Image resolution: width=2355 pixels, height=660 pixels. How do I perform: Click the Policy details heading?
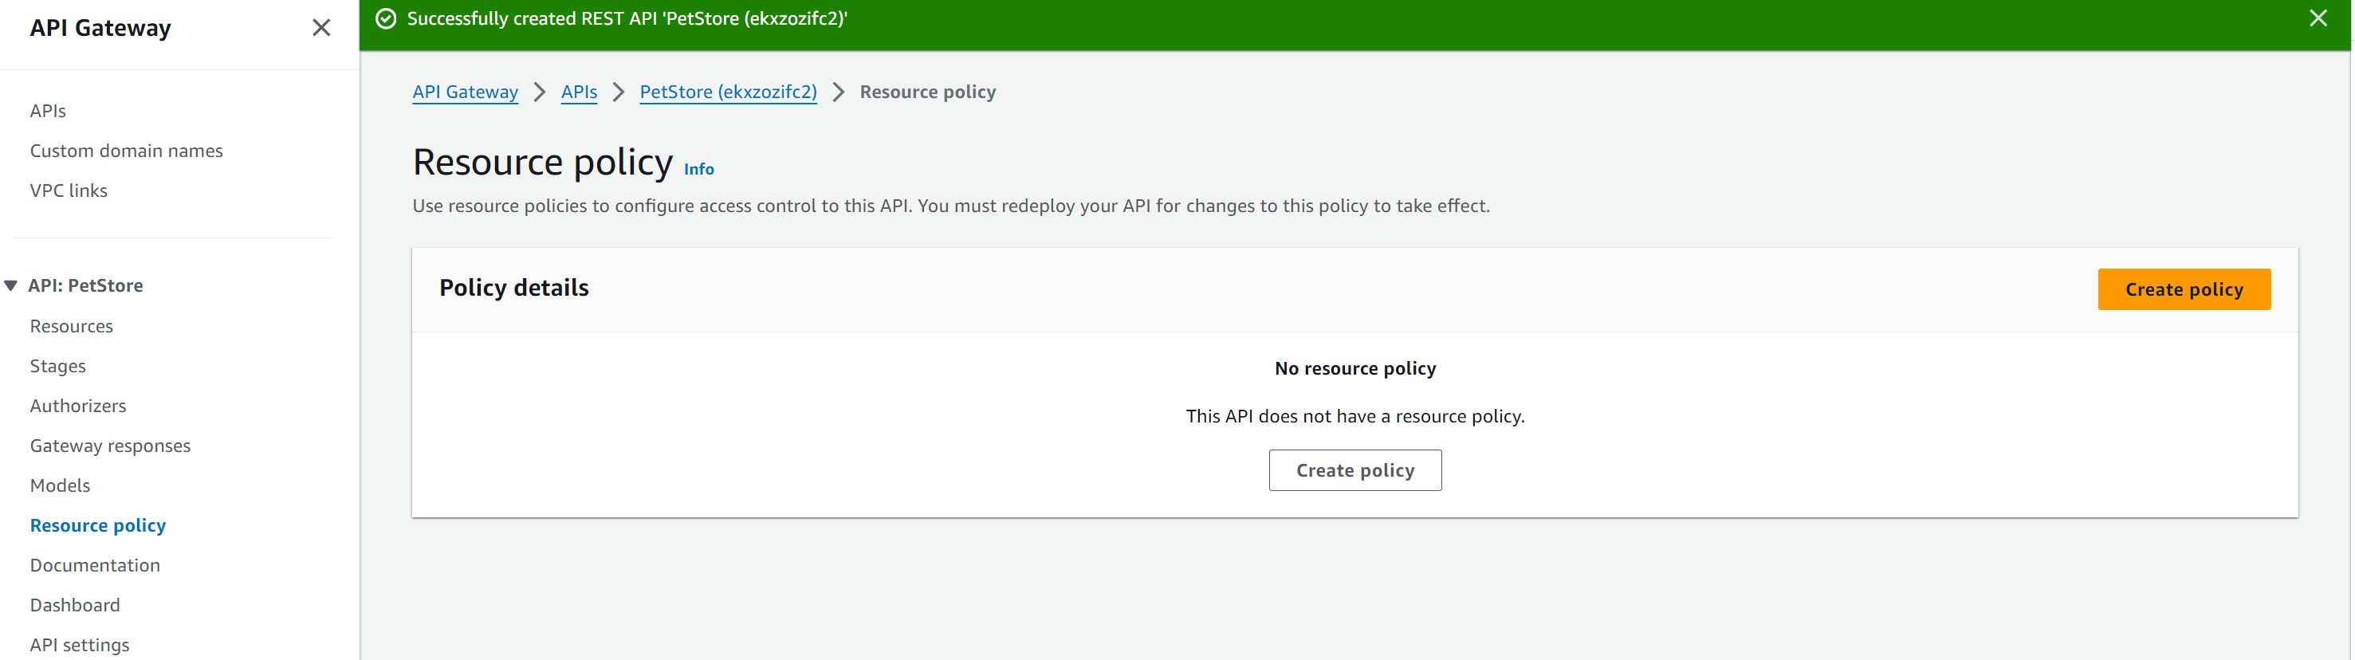(x=513, y=288)
